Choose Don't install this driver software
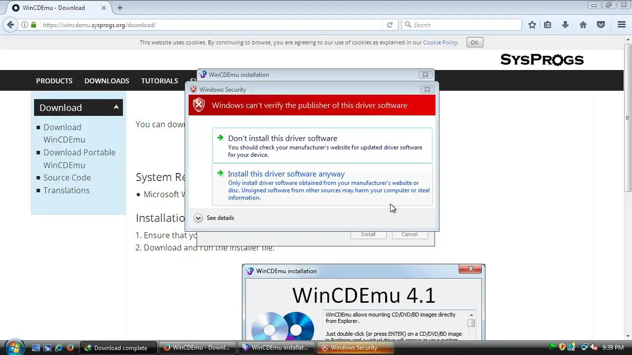This screenshot has width=632, height=355. point(322,145)
